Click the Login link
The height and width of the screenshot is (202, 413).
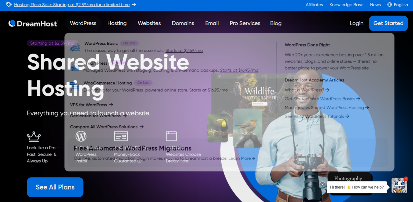(356, 23)
